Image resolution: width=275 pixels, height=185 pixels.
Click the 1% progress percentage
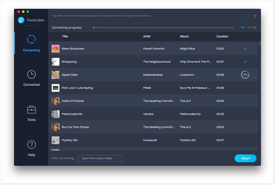coord(242,27)
